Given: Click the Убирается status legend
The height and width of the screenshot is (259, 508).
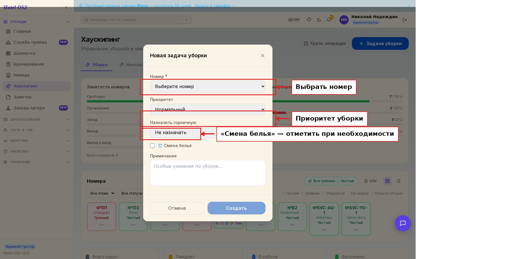Looking at the screenshot, I should click(x=333, y=193).
